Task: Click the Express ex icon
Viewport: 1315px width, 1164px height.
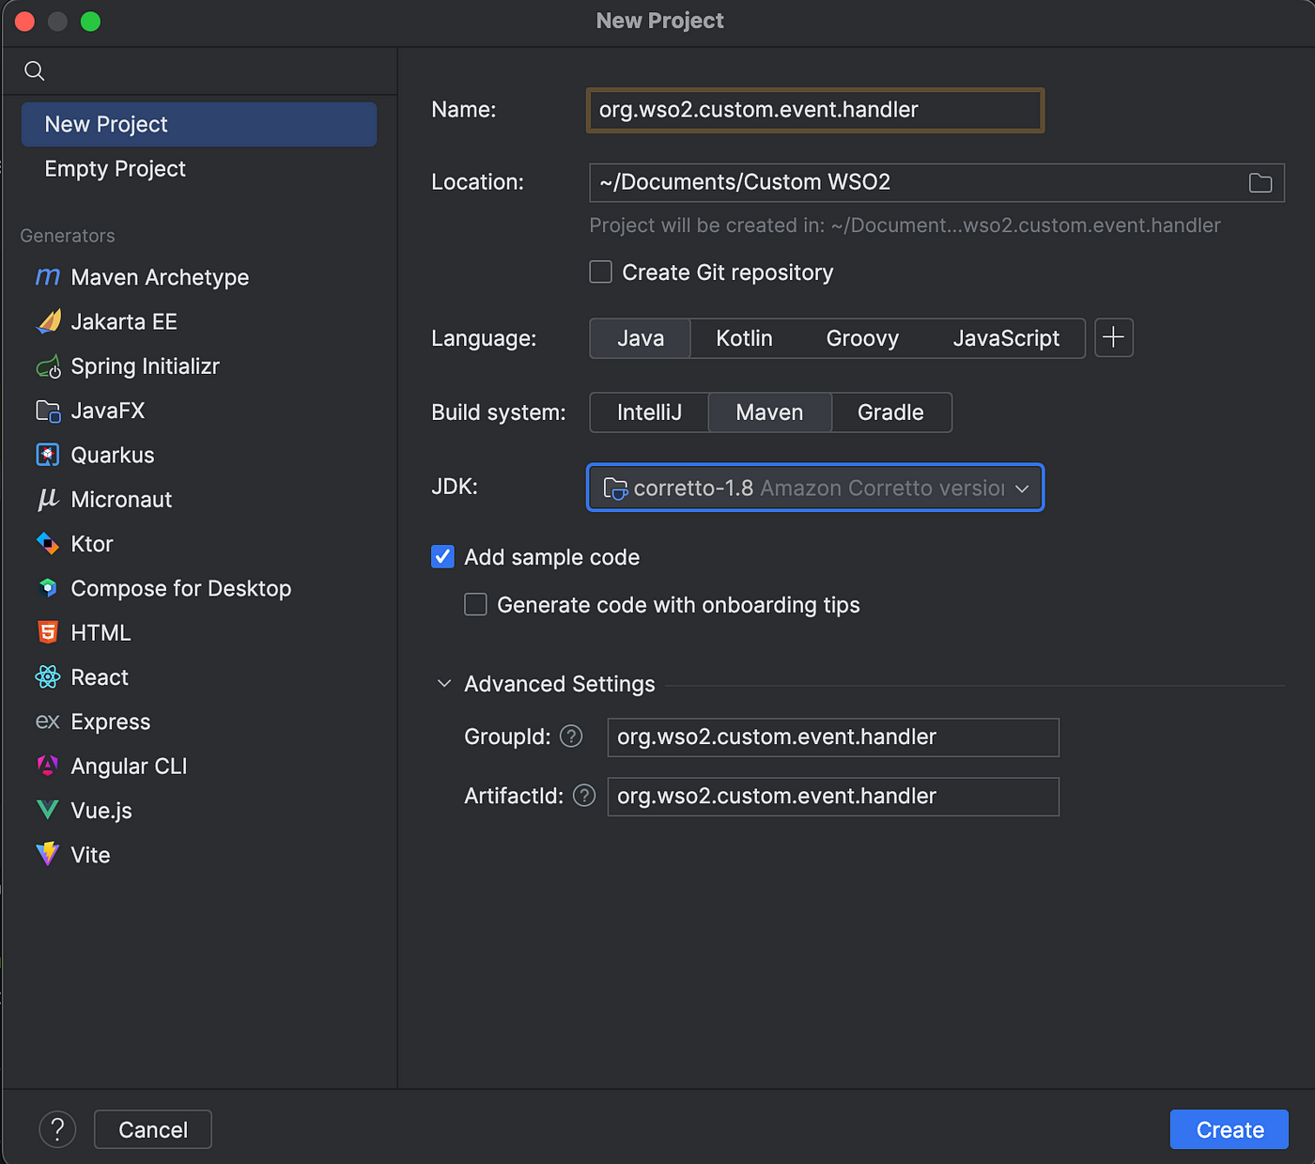Action: click(48, 722)
